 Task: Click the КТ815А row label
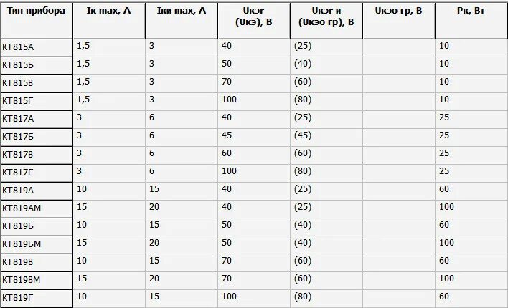click(36, 48)
